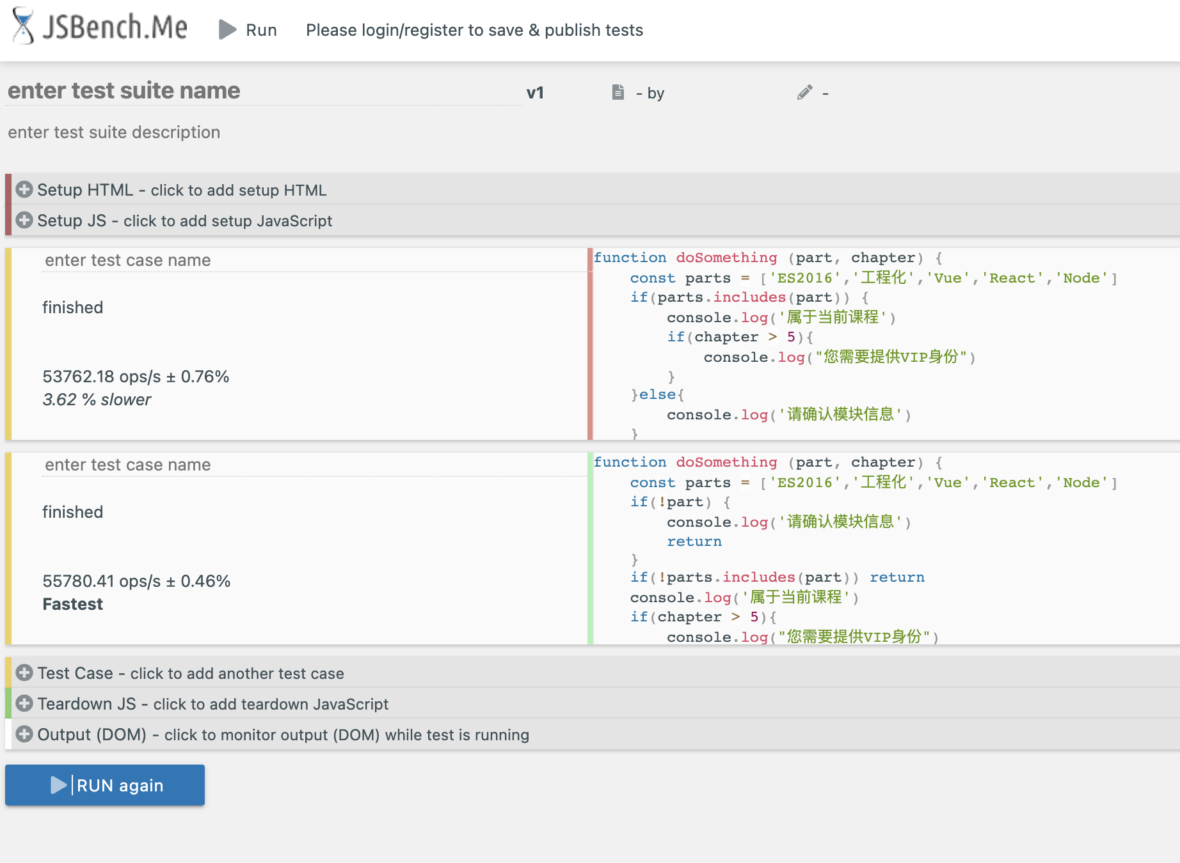Expand Teardown JS section
This screenshot has height=863, width=1180.
213,704
